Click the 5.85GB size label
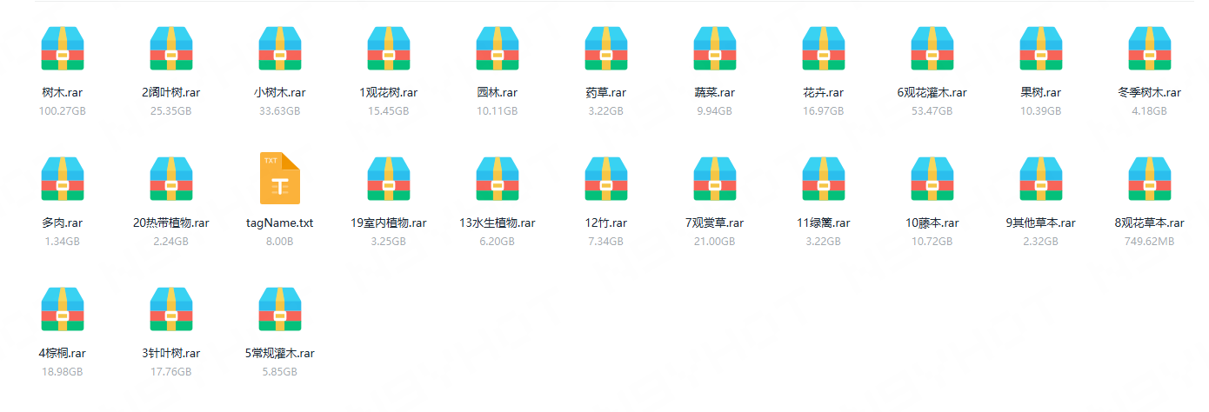1209x412 pixels. pyautogui.click(x=280, y=372)
